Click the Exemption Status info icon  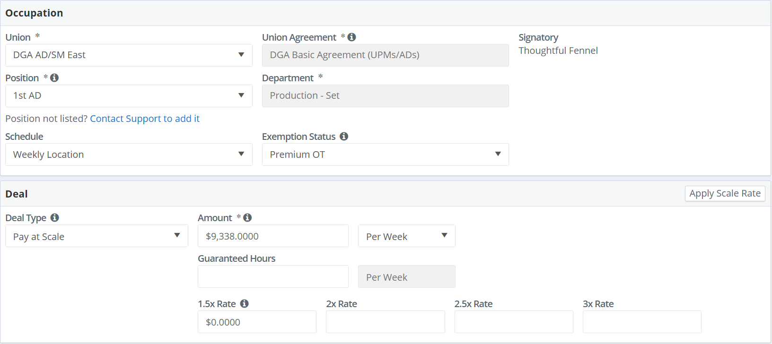[x=344, y=136]
